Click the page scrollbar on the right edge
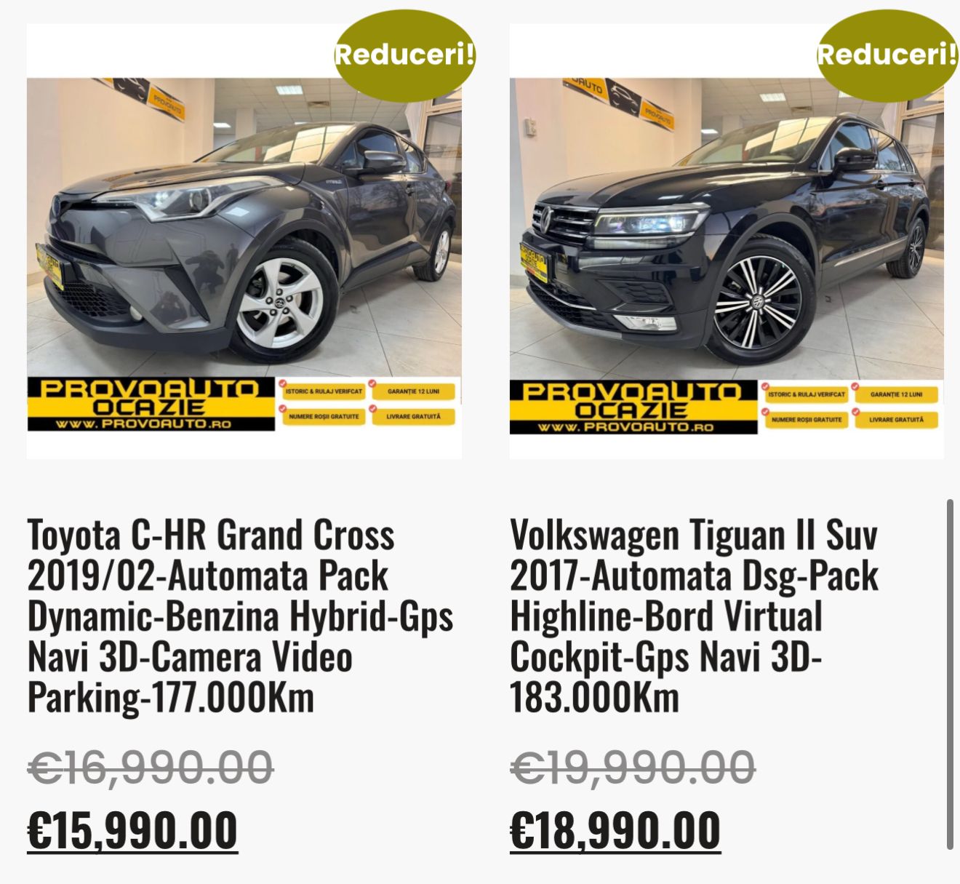Image resolution: width=960 pixels, height=884 pixels. click(x=950, y=674)
